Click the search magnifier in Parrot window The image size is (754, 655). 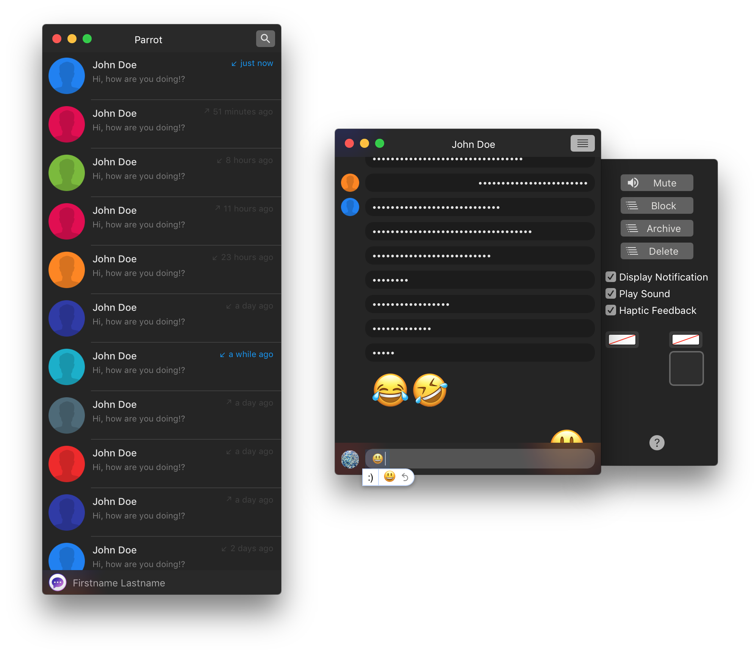(x=265, y=39)
